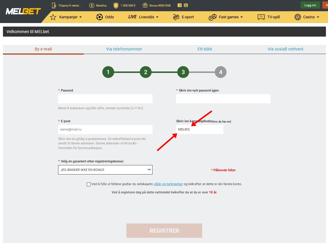
Task: Expand the Fast games dropdown arrow
Action: 242,17
